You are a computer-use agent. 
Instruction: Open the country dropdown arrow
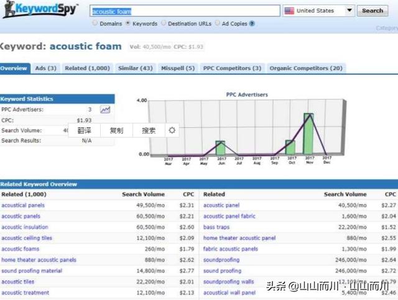349,11
